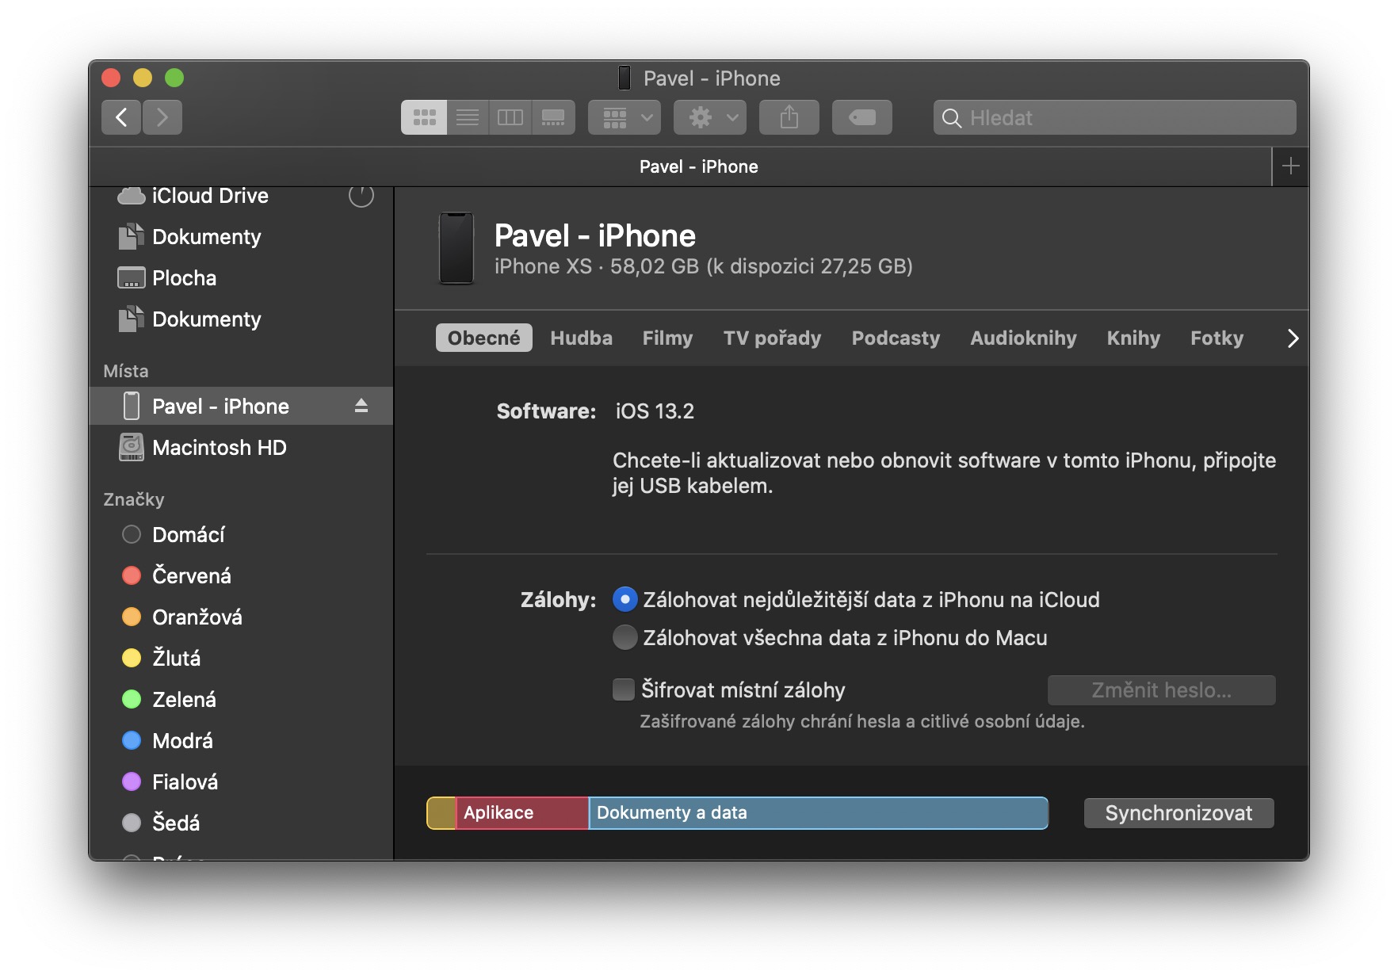Click the Místa sidebar section header
The image size is (1398, 978).
click(x=126, y=371)
